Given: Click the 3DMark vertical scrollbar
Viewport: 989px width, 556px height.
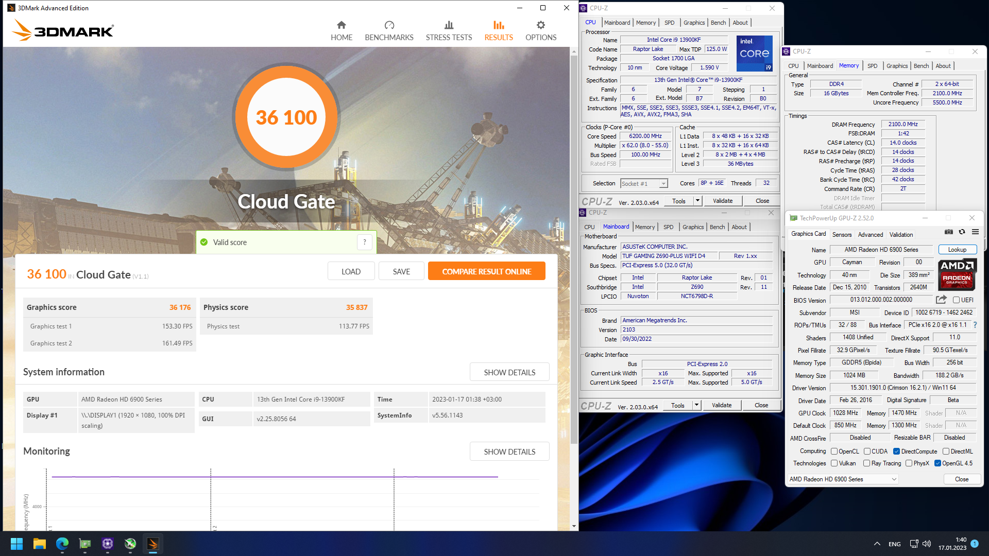Looking at the screenshot, I should click(x=574, y=250).
